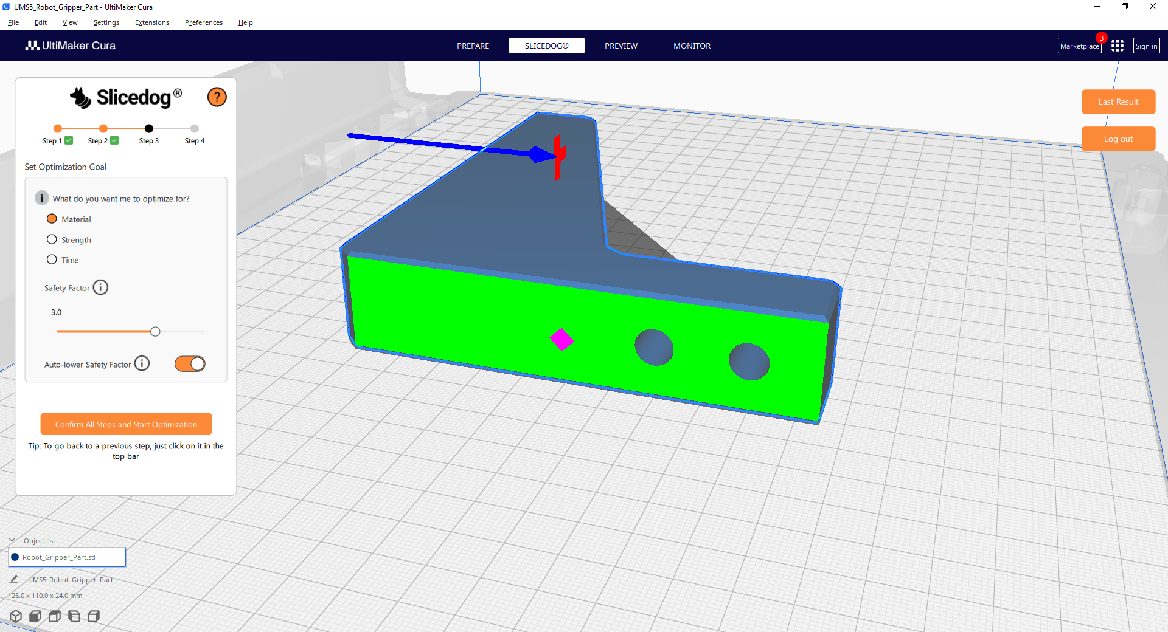The image size is (1168, 632).
Task: Open the Extensions menu
Action: 151,22
